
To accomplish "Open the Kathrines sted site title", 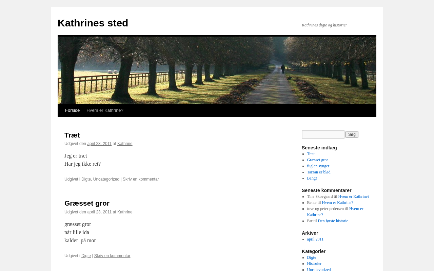I will [93, 23].
